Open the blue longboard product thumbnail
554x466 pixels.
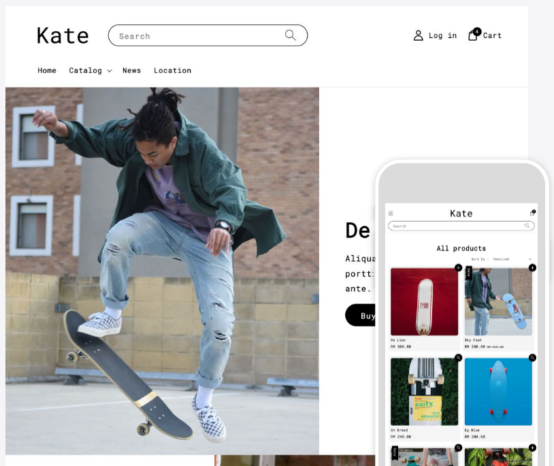click(x=498, y=392)
